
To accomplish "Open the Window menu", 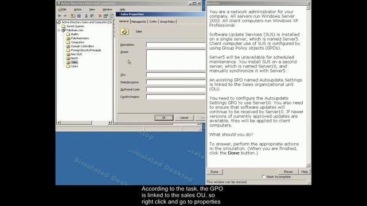I will [107, 10].
